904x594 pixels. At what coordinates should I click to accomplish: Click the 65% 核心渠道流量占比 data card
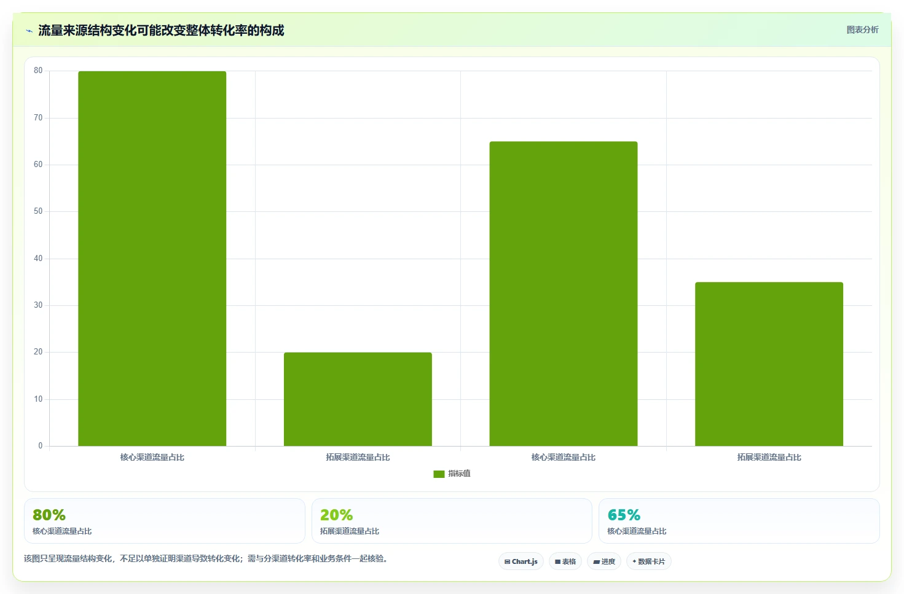click(x=739, y=521)
